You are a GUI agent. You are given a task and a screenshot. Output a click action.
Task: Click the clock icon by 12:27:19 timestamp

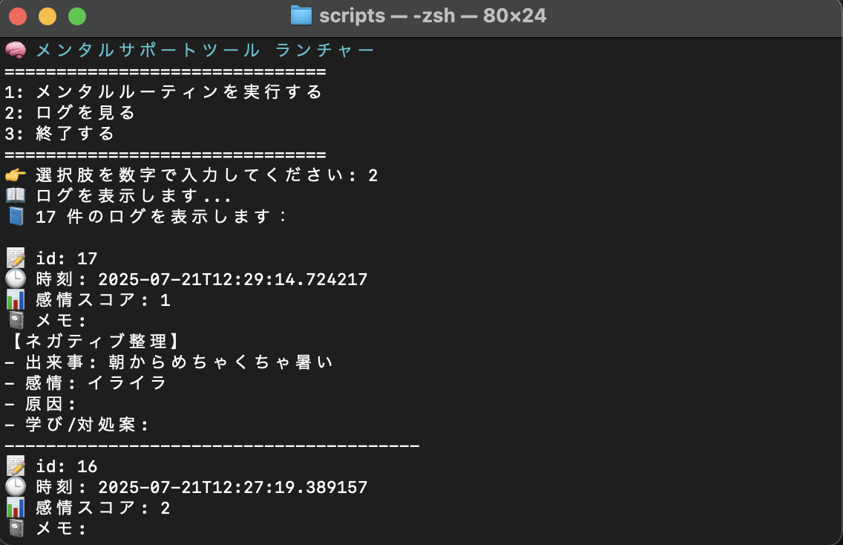(x=16, y=486)
